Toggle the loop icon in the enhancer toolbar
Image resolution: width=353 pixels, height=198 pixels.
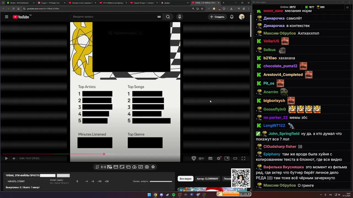click(x=97, y=167)
